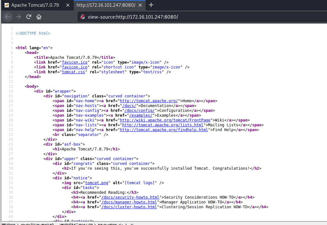Click the div id="notice" line

coord(72,178)
